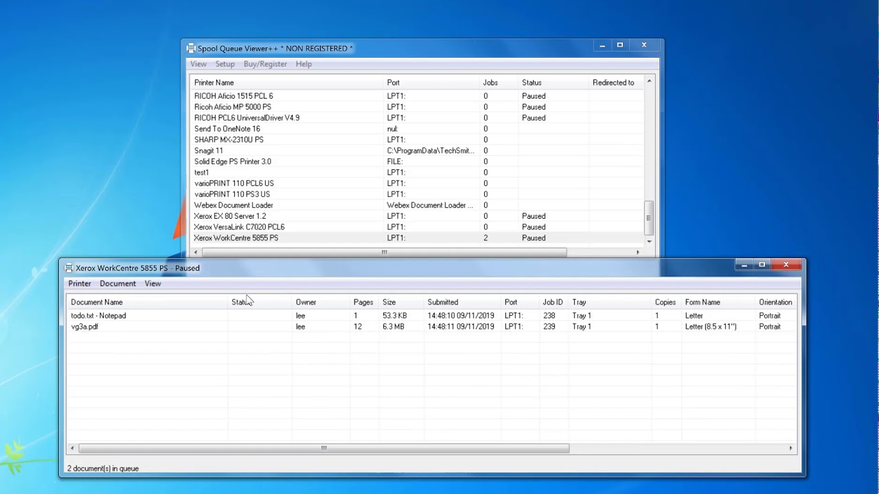Click the Document Name column header

pos(147,302)
